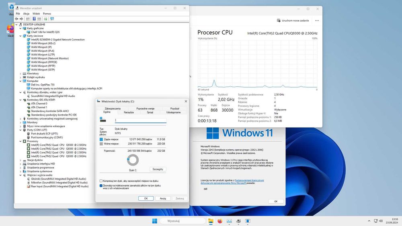Expand the Stacje dysków category
This screenshot has height=226, width=402.
click(x=21, y=160)
